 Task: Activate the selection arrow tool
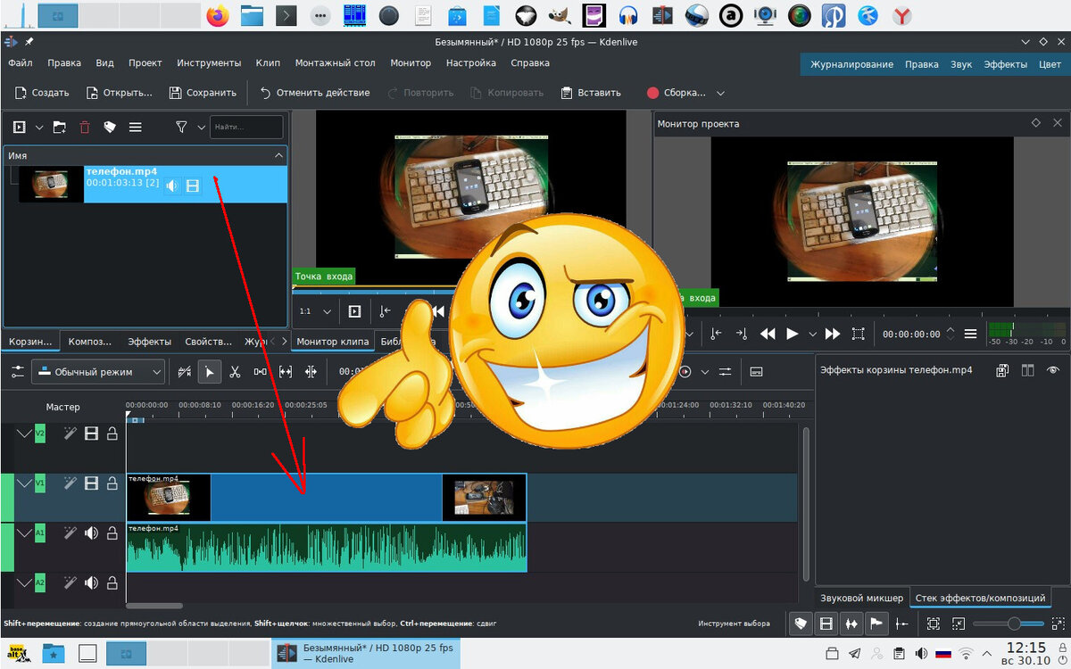[209, 372]
